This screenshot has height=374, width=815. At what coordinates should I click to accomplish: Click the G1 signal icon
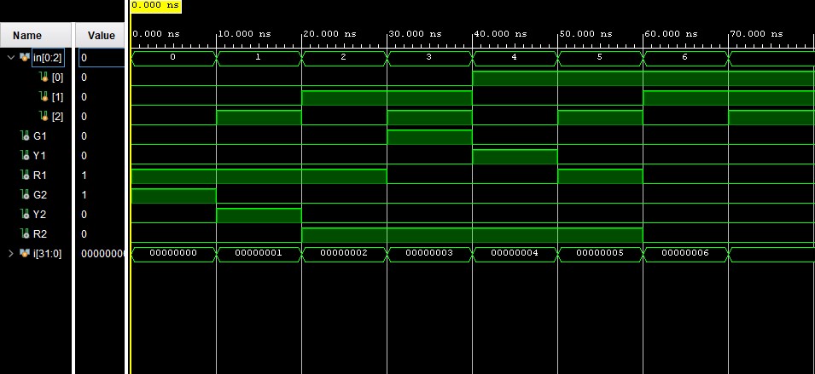pyautogui.click(x=25, y=136)
